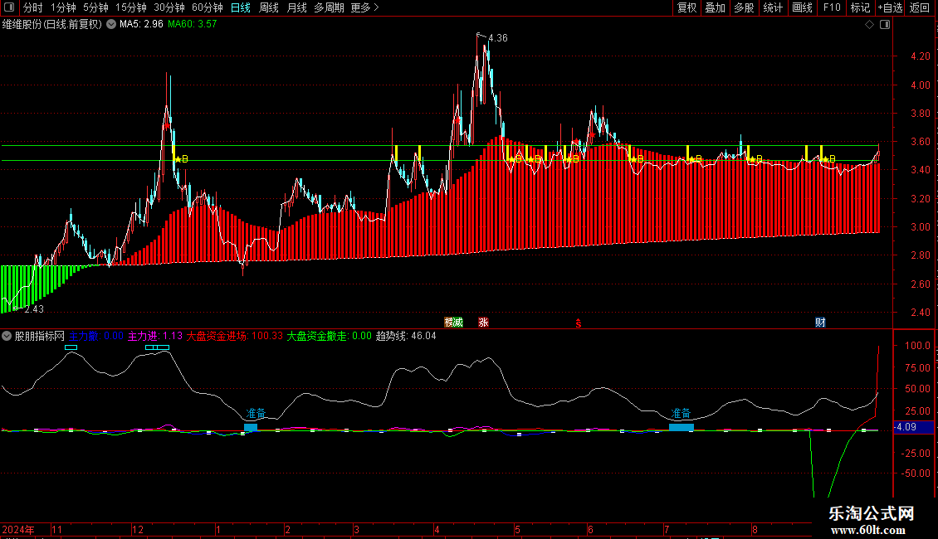Select the 日线 daily tab
The image size is (938, 539).
click(x=241, y=7)
